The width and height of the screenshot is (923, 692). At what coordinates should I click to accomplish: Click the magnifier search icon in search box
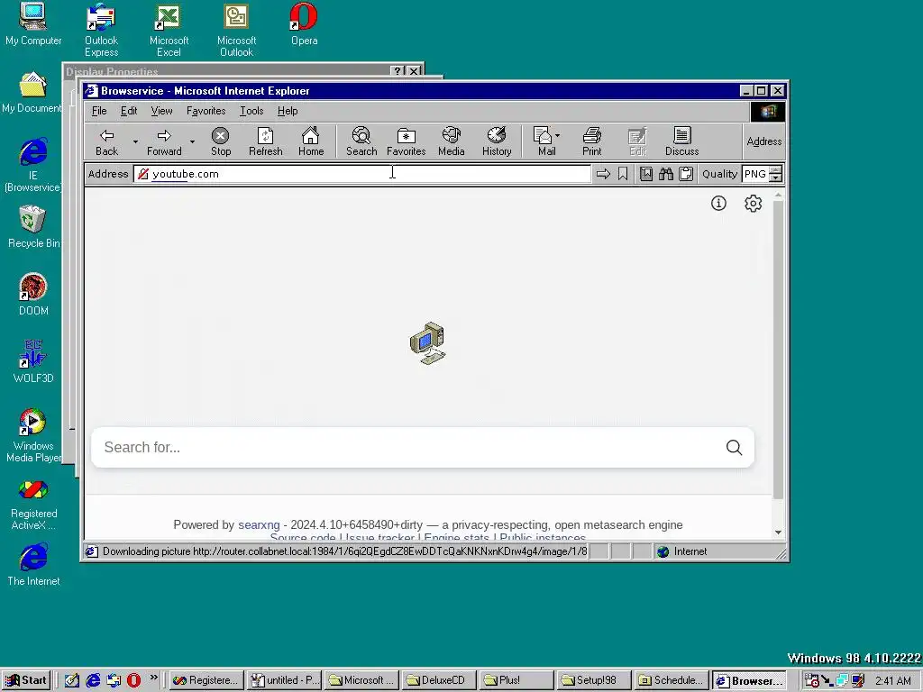coord(734,448)
